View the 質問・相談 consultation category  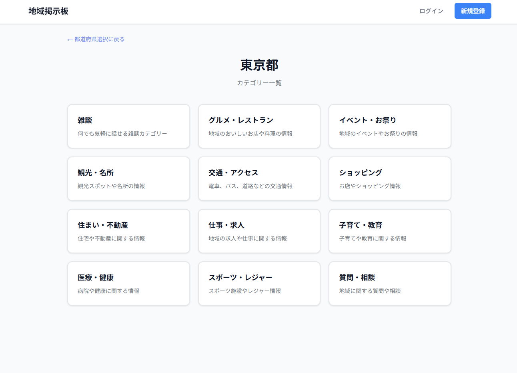[x=389, y=283]
